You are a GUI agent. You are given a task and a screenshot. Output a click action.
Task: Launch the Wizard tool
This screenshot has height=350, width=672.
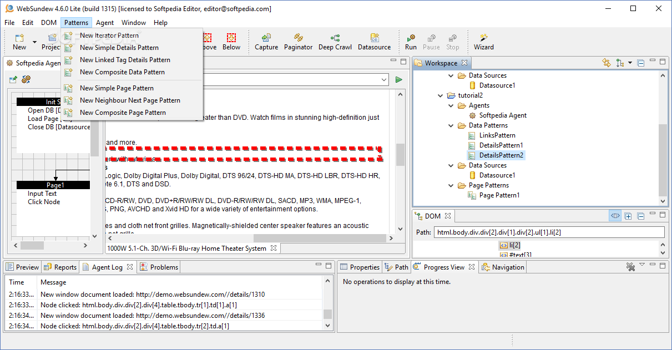484,42
